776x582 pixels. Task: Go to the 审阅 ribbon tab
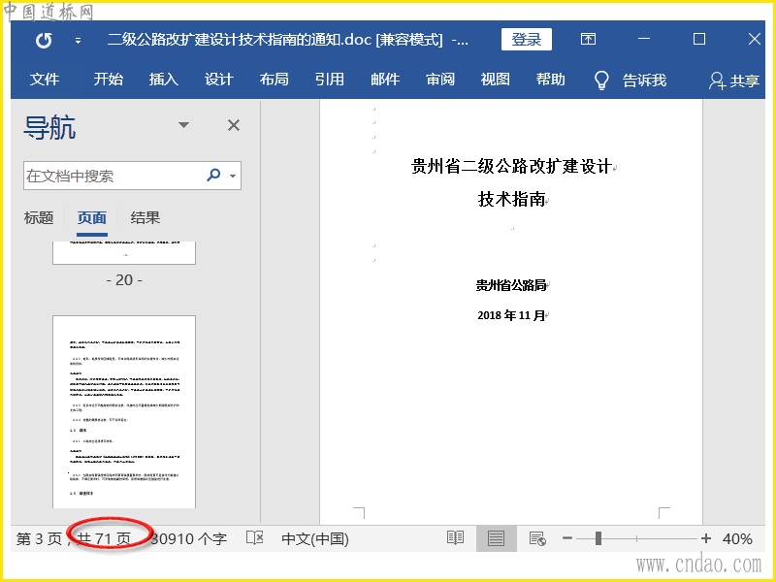440,80
